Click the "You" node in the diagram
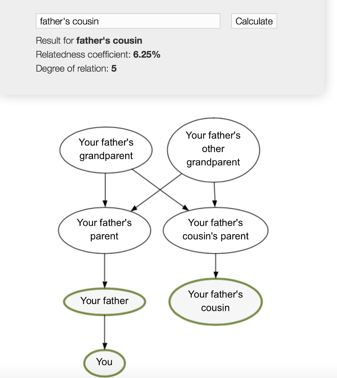The image size is (337, 378). (104, 362)
